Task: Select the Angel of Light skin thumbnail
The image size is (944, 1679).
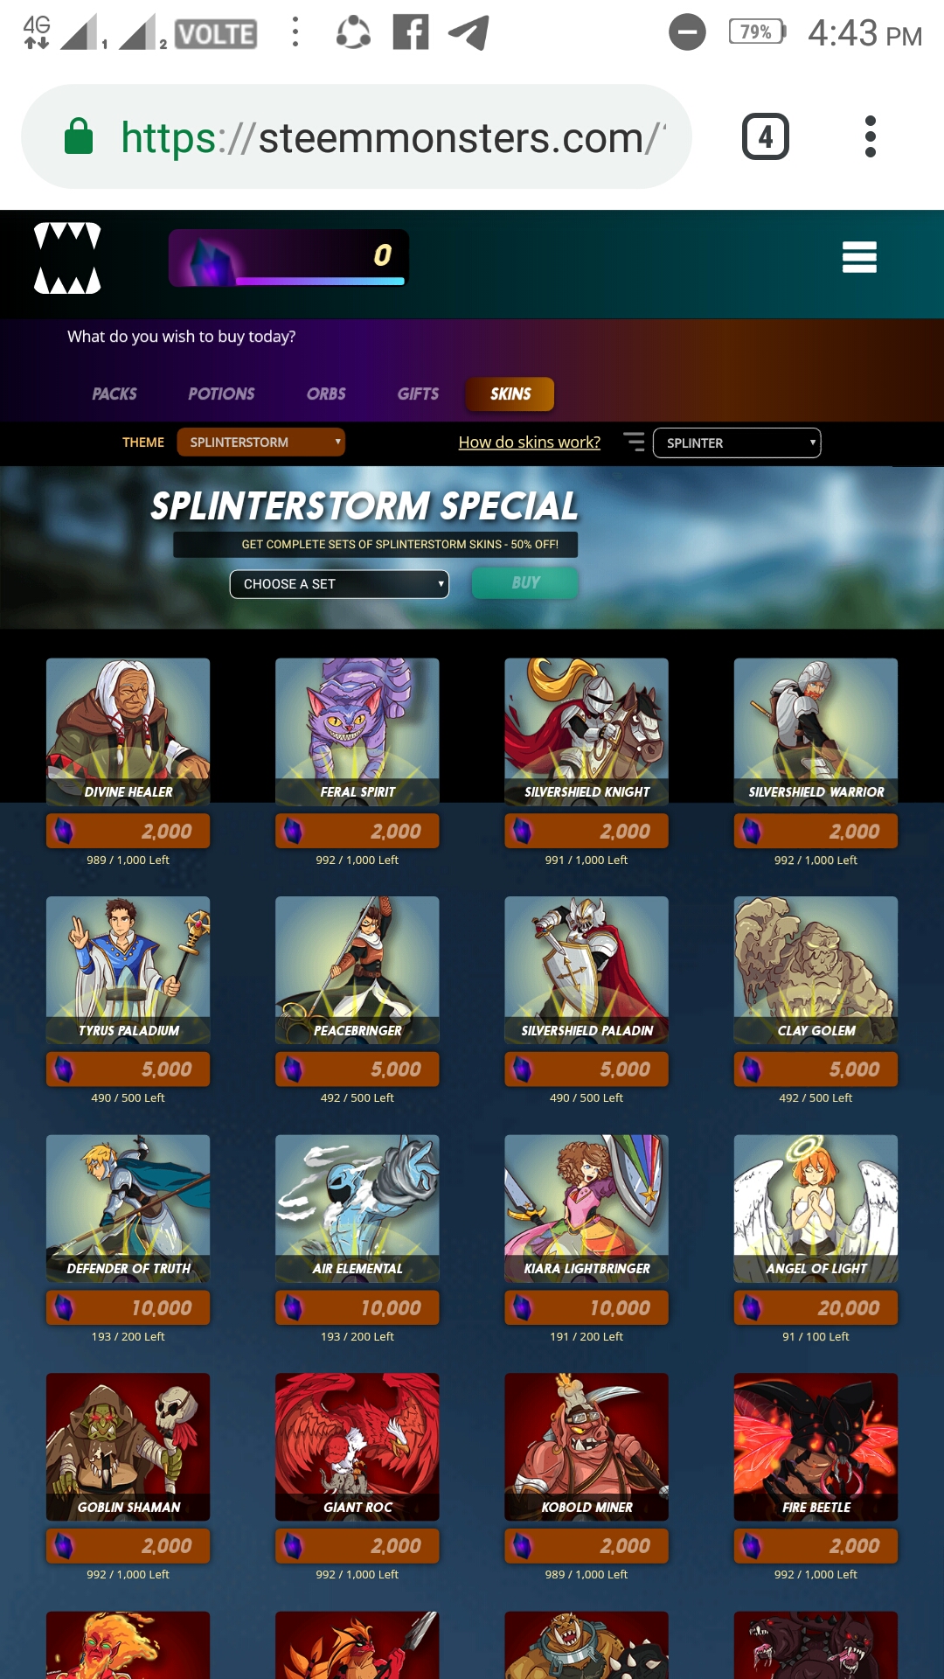Action: click(x=816, y=1209)
